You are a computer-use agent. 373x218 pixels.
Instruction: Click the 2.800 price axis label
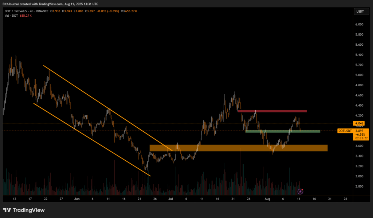pyautogui.click(x=359, y=186)
